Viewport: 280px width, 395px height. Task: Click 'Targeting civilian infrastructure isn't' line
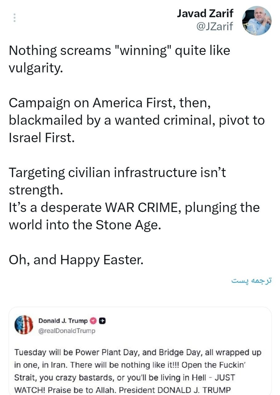(117, 173)
